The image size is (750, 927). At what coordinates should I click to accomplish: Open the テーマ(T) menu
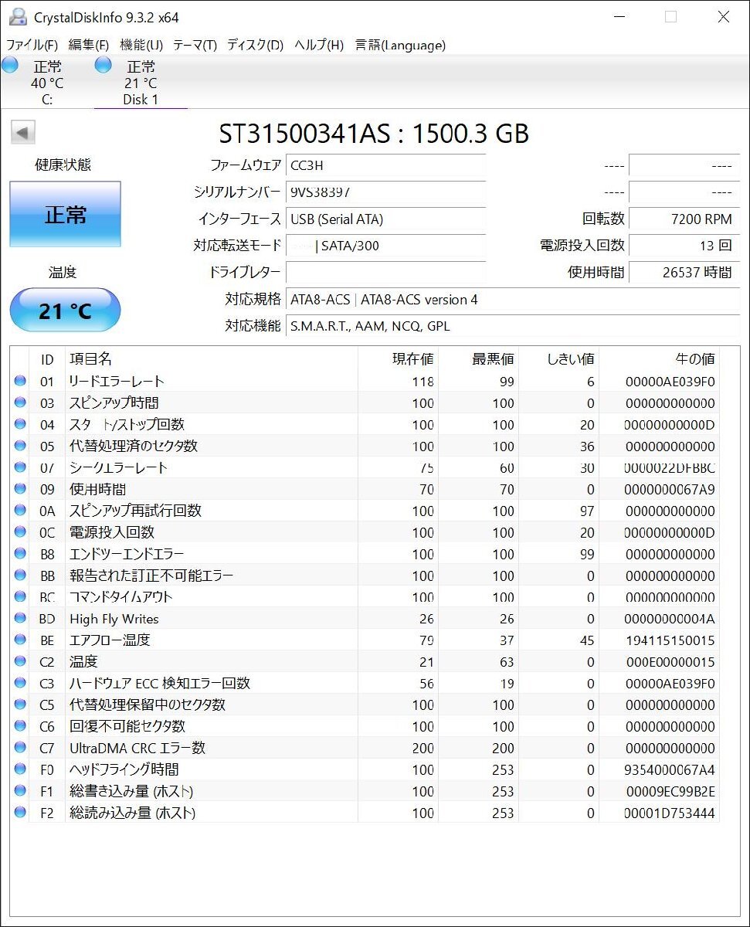click(x=195, y=45)
